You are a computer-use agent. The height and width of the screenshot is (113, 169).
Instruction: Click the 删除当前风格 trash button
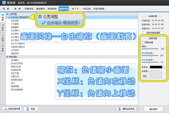[126, 109]
